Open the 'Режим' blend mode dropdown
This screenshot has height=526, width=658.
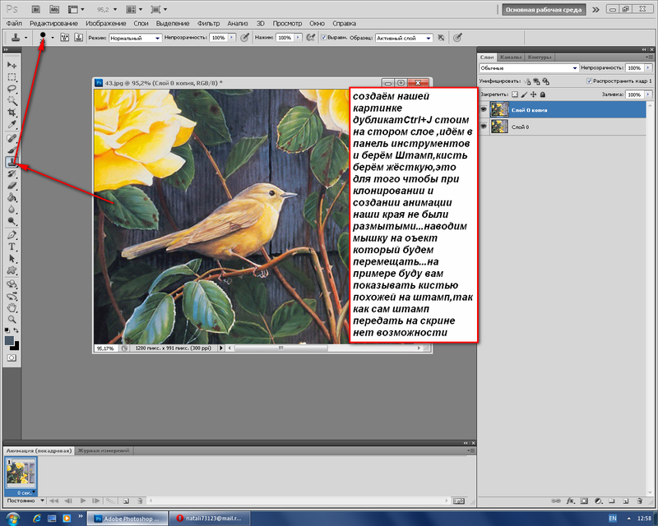(x=135, y=38)
